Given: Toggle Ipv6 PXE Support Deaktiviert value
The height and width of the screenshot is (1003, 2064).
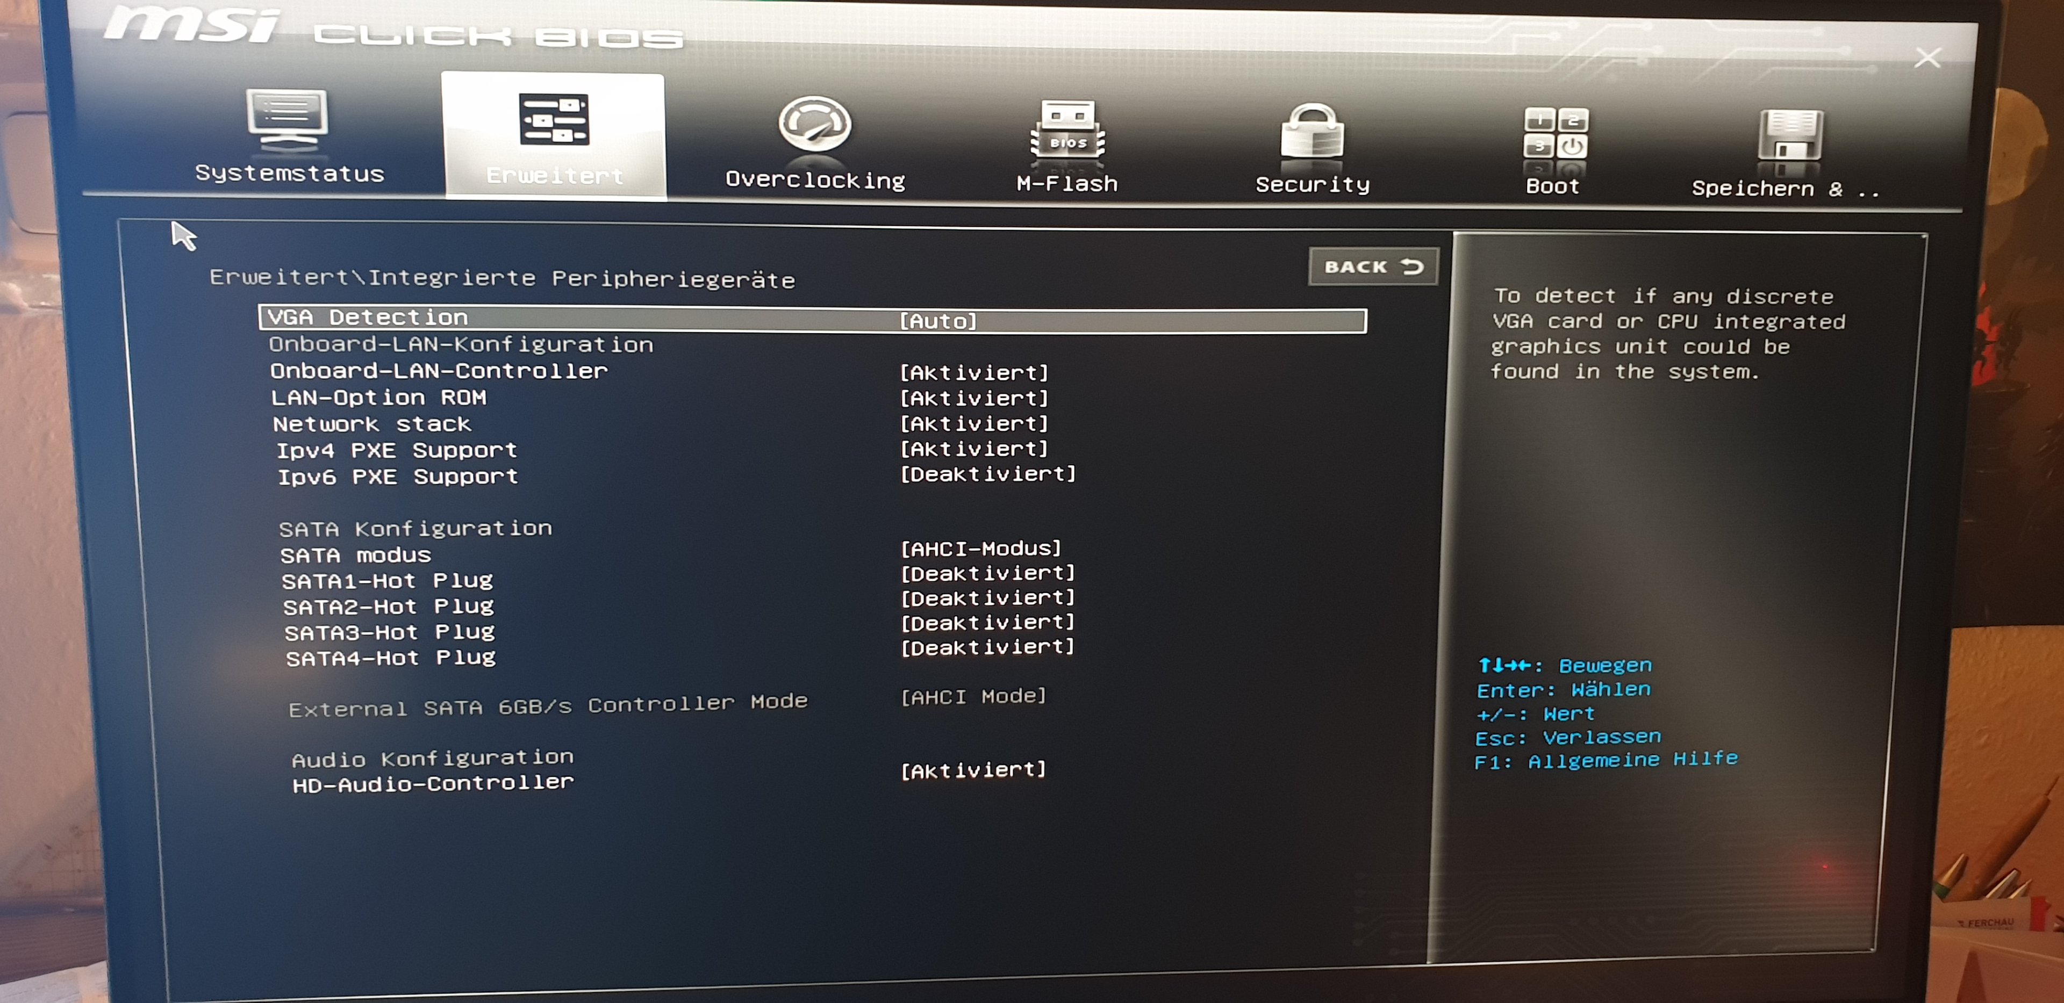Looking at the screenshot, I should pos(987,474).
